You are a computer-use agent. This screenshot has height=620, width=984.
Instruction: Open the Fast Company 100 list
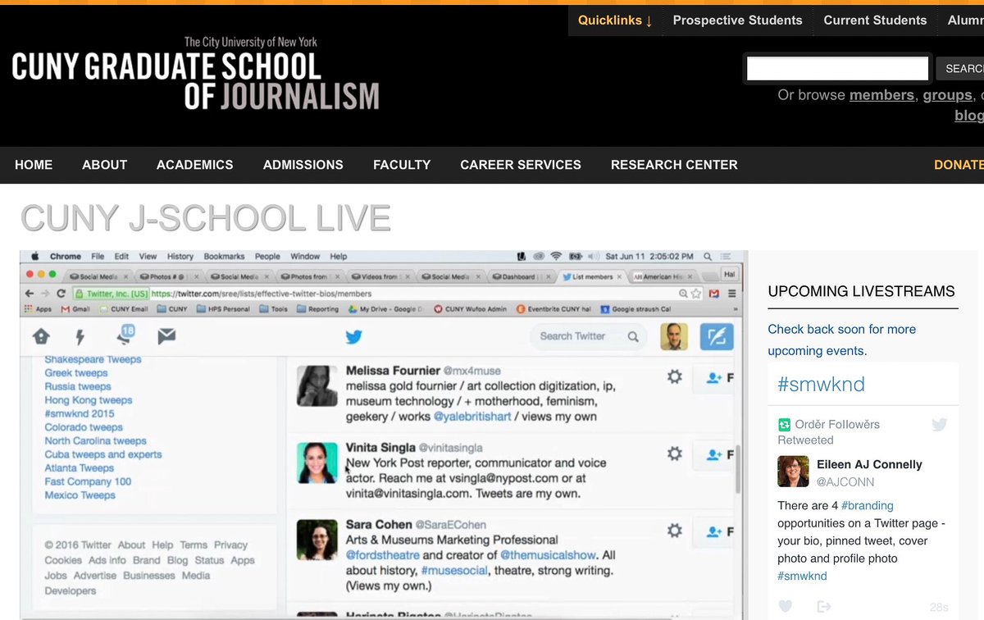coord(88,481)
